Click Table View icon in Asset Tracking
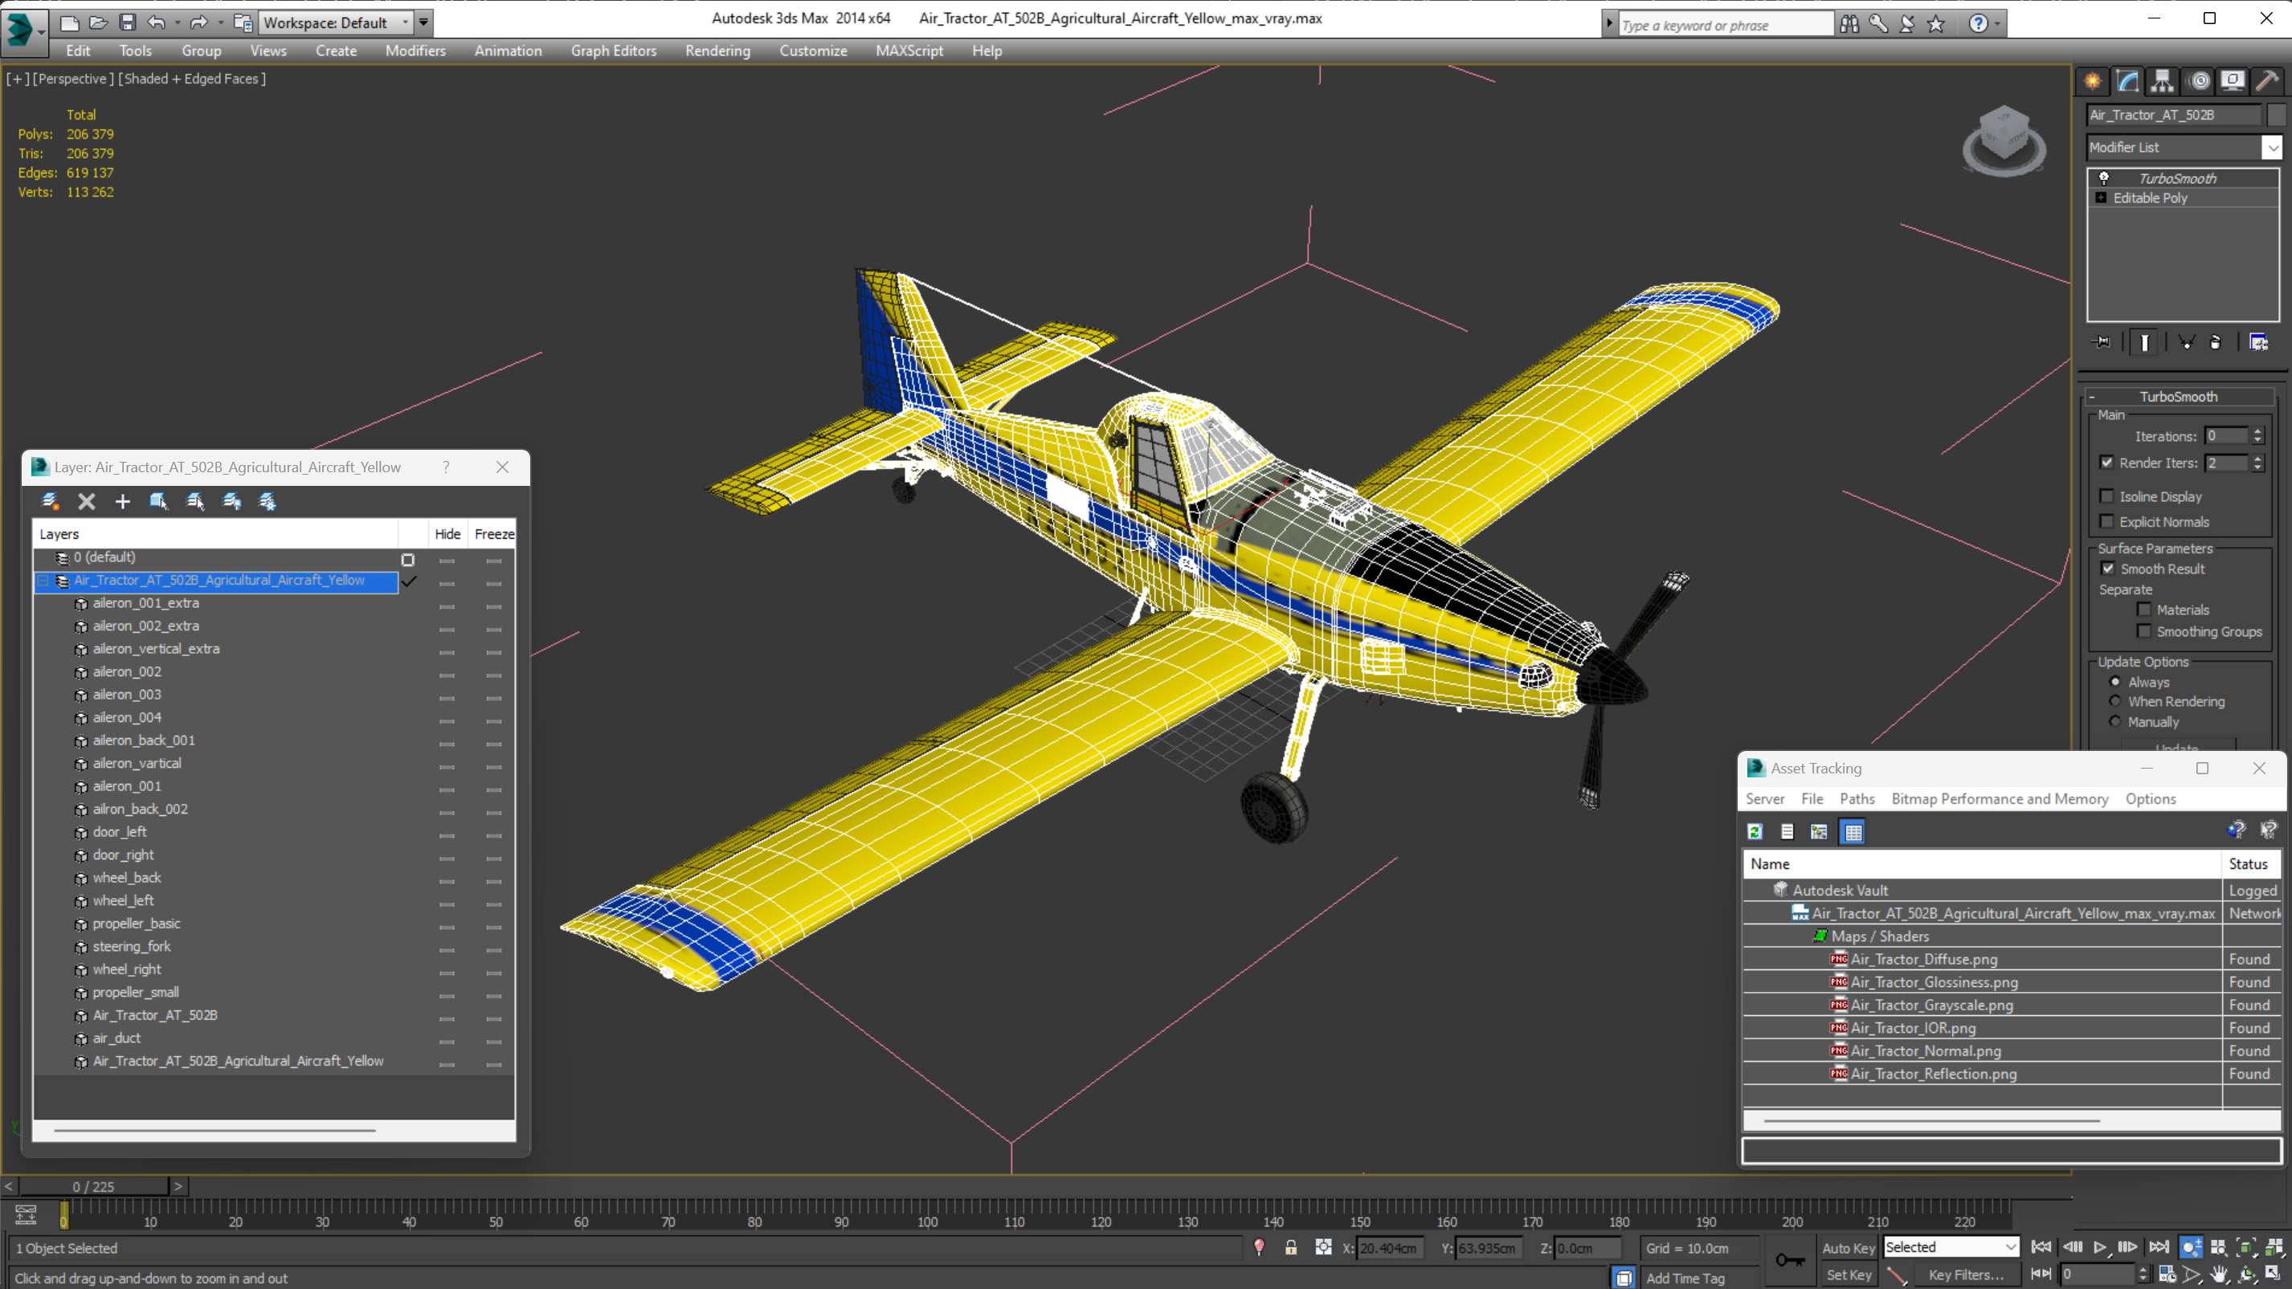Image resolution: width=2292 pixels, height=1289 pixels. click(1853, 832)
